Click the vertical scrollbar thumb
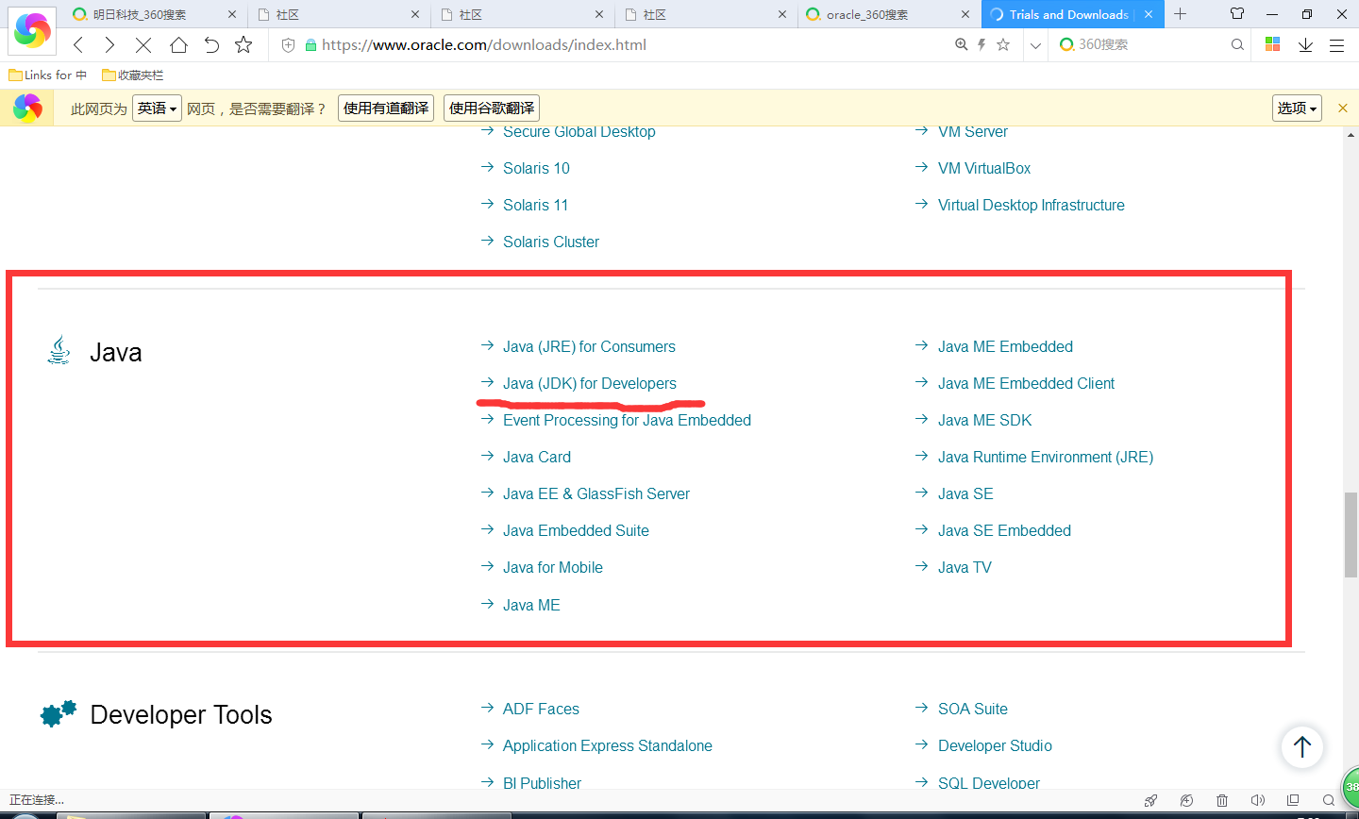 pyautogui.click(x=1351, y=534)
